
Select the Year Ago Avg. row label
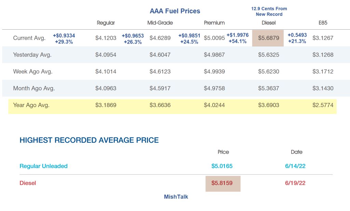(x=31, y=105)
